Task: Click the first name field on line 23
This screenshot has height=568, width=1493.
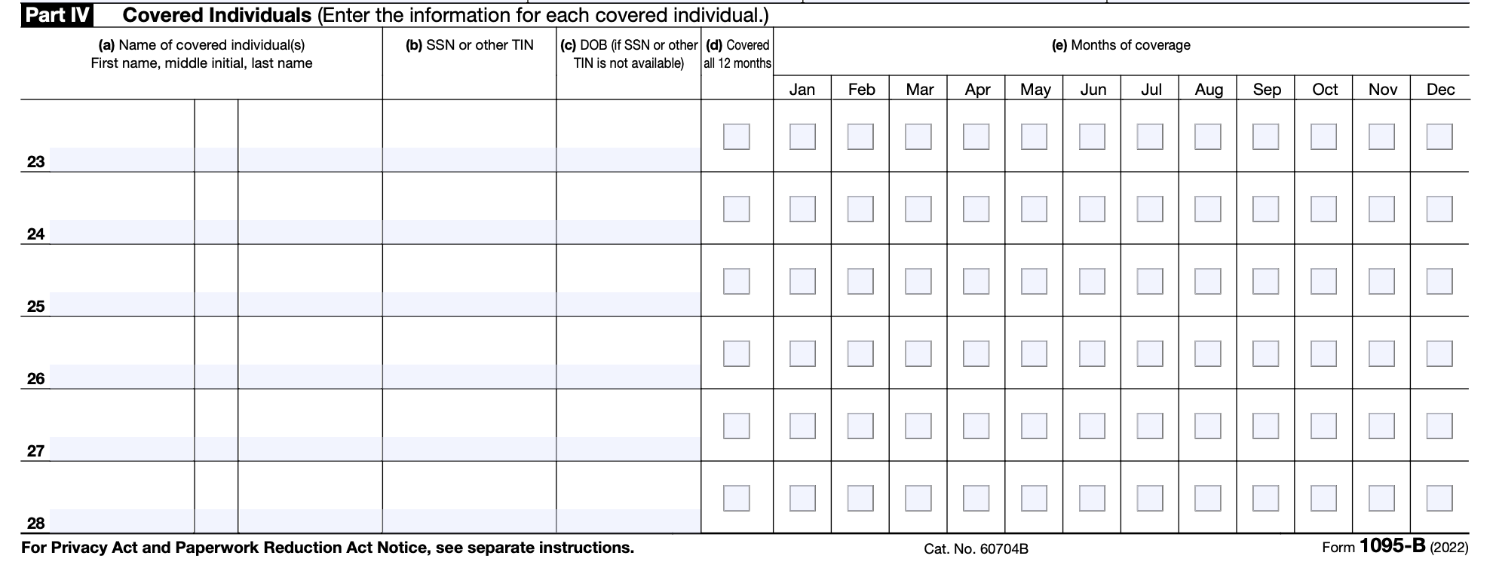Action: tap(122, 160)
